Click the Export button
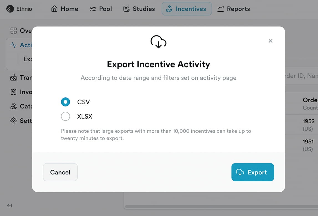 coord(253,172)
